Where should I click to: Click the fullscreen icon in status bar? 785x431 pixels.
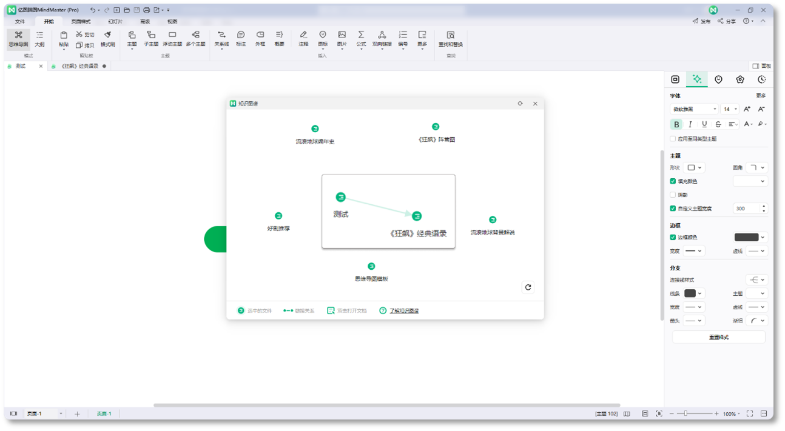tap(750, 413)
